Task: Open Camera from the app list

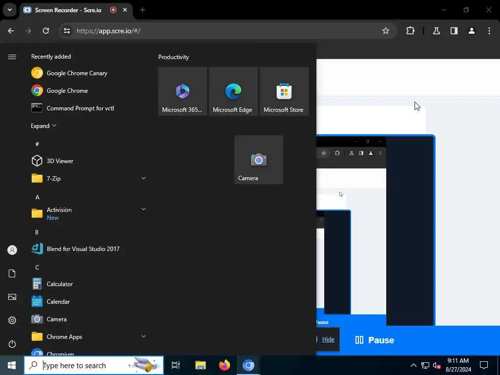Action: (89, 319)
